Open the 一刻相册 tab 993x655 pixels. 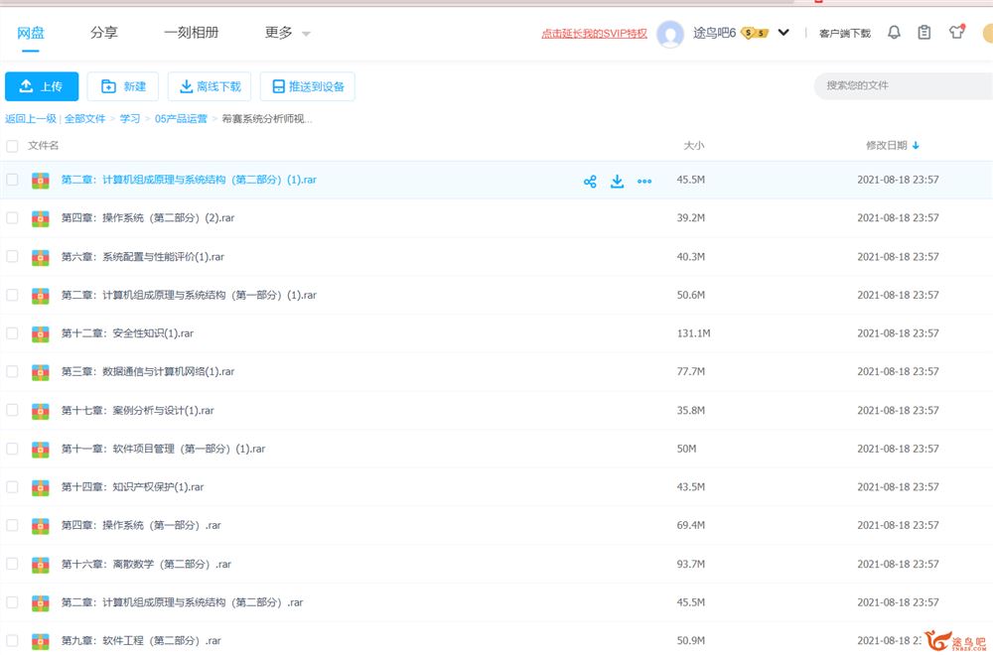[191, 33]
